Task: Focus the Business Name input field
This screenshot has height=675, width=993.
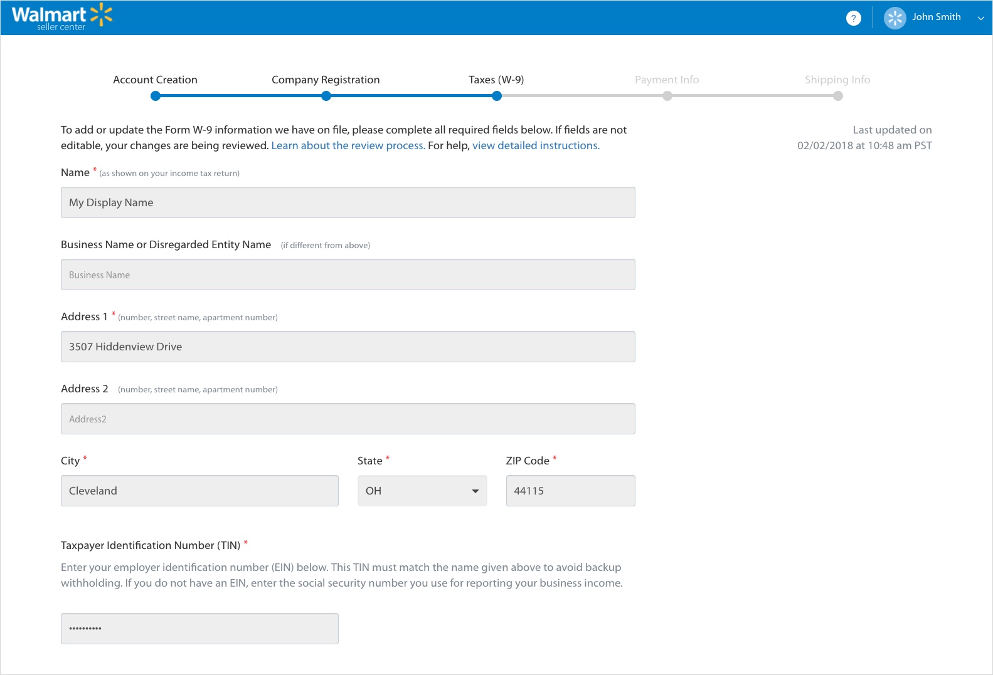Action: pyautogui.click(x=348, y=275)
